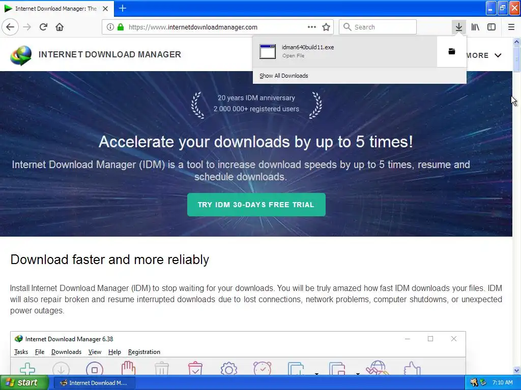Focus the Search box in toolbar

378,27
